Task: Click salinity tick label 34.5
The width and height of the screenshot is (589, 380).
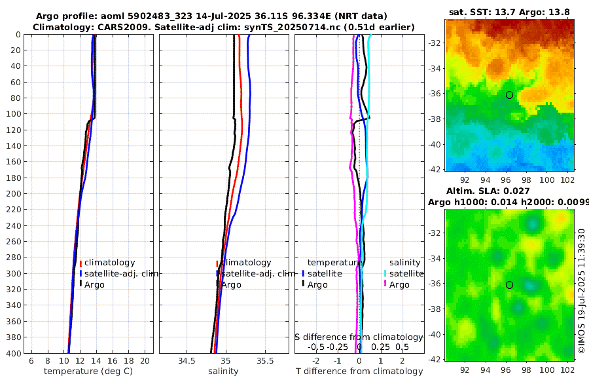Action: (x=187, y=361)
